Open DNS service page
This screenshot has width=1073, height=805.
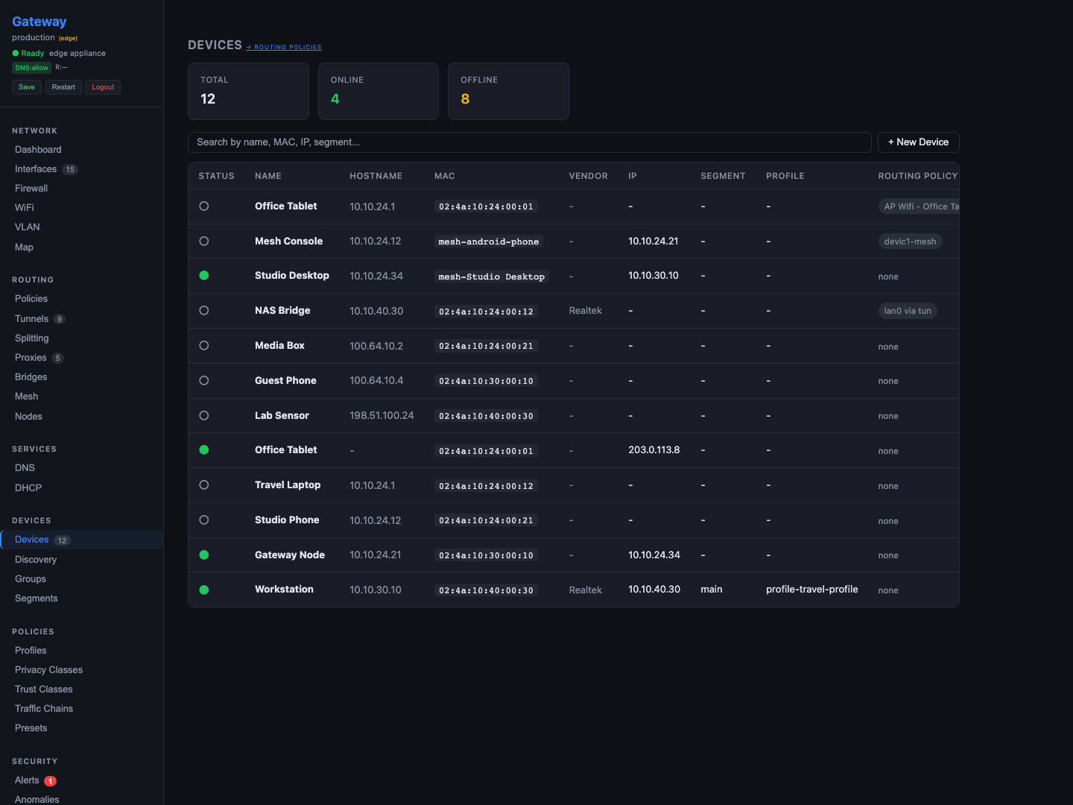point(25,468)
